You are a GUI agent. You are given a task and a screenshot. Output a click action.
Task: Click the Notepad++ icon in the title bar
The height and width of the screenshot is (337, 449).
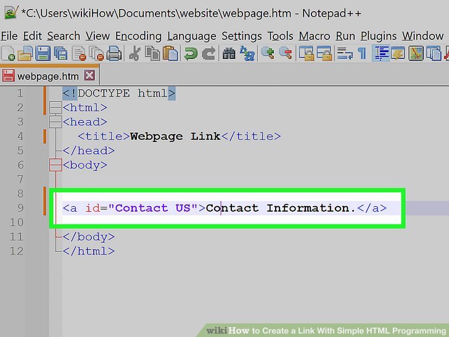click(11, 13)
